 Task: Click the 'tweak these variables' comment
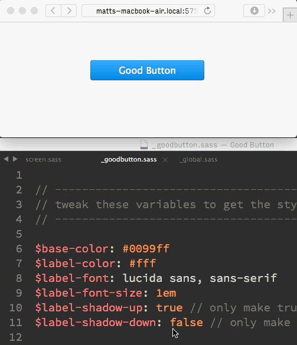(x=166, y=205)
